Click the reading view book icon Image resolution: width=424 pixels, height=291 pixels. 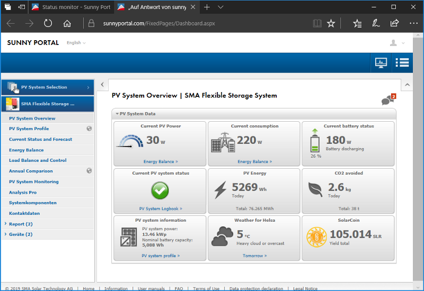tap(317, 23)
